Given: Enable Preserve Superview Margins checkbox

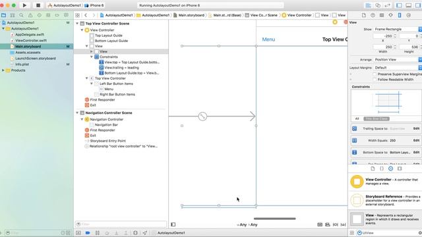Looking at the screenshot, I should coord(375,74).
